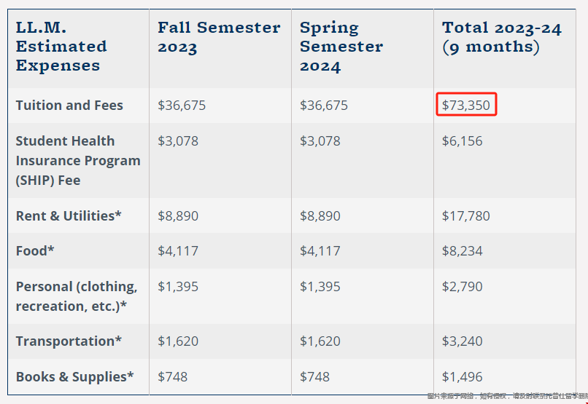Click the $2,790 personal expenses total
This screenshot has height=404, width=588.
(x=462, y=287)
